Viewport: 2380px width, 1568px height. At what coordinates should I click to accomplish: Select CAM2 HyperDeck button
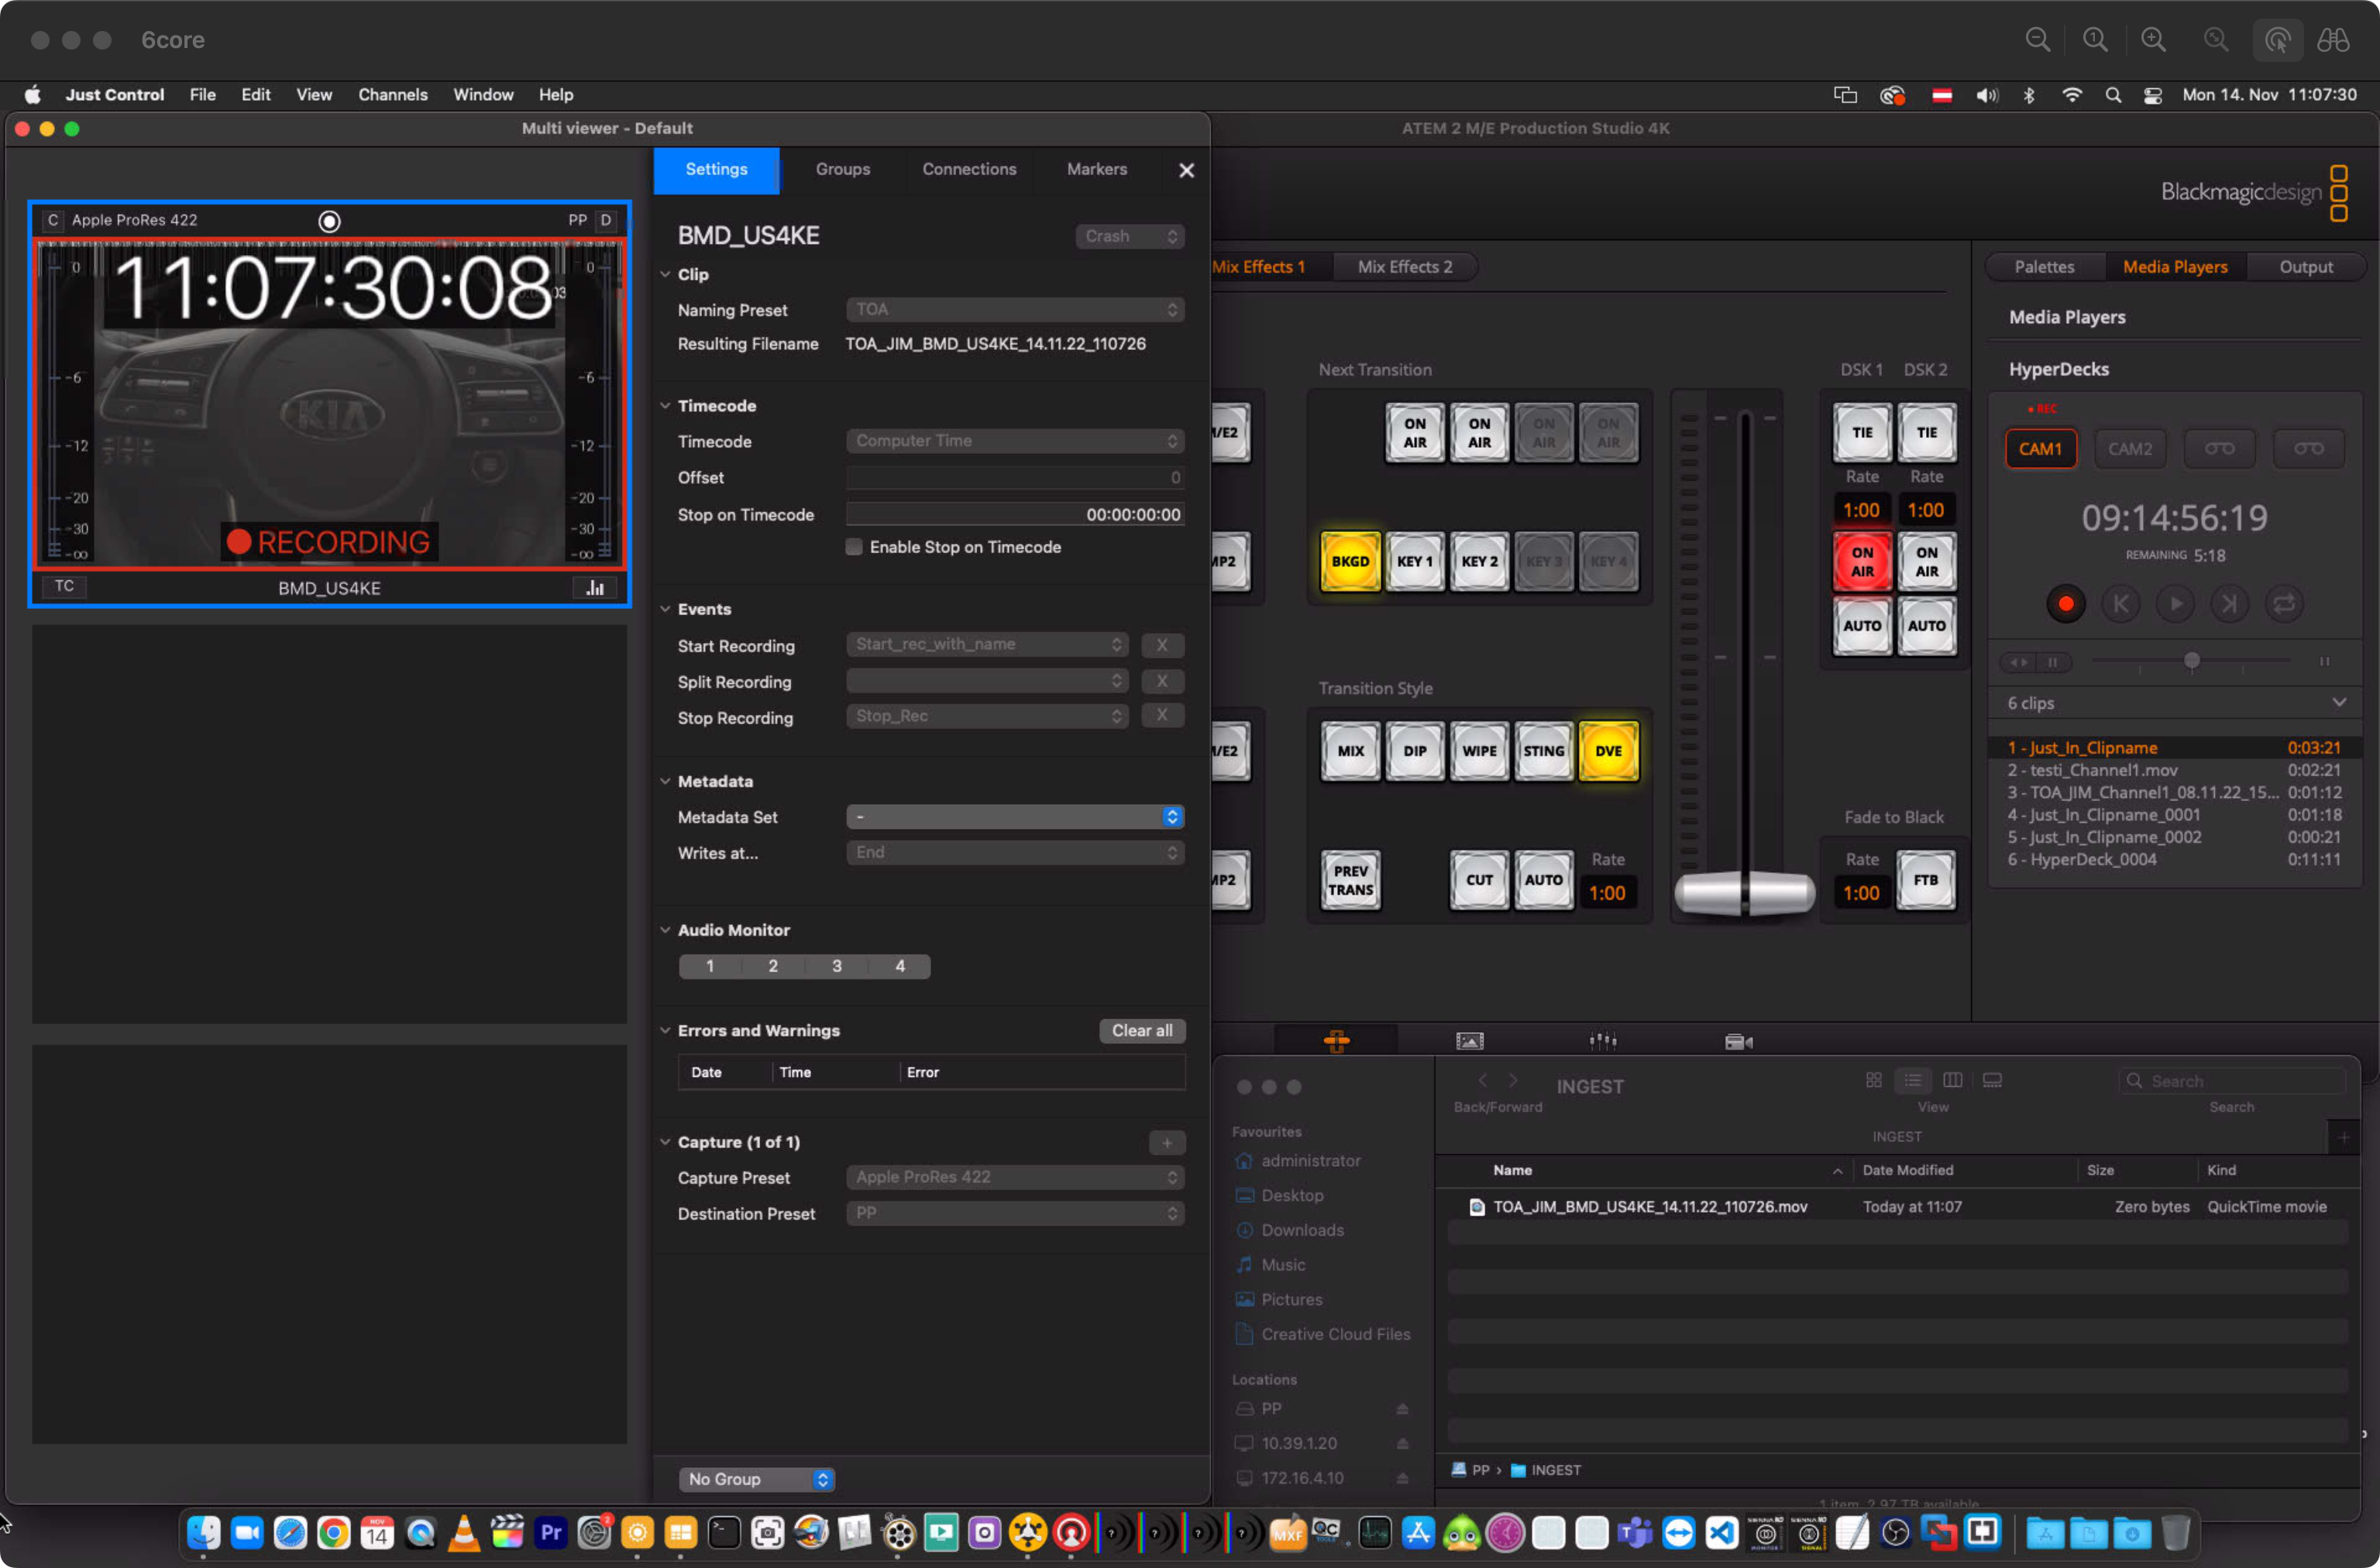[2130, 449]
